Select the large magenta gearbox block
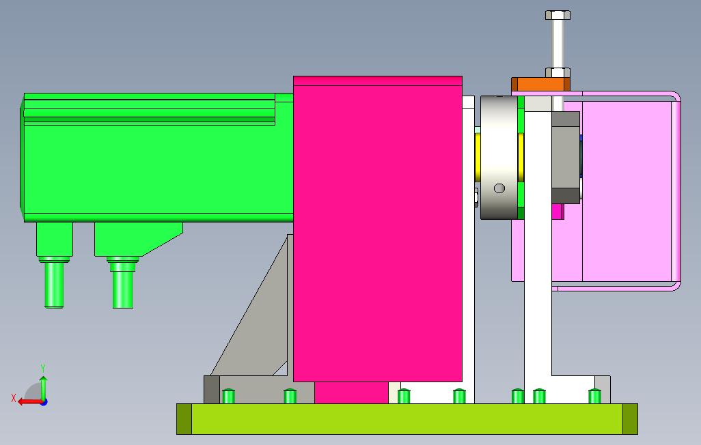Screen dimensions: 701x445 point(377,229)
